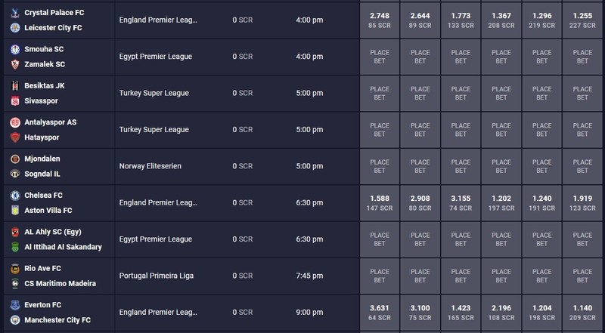
Task: Open the Sivasspor team link
Action: point(42,101)
